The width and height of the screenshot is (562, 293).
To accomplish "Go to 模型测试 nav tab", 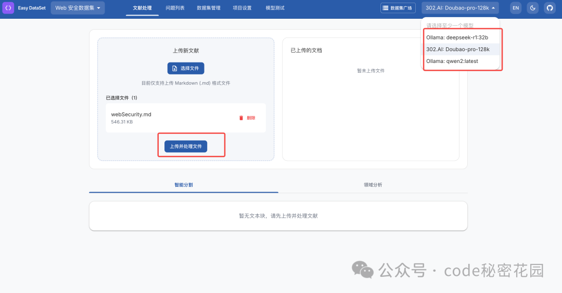I will tap(275, 8).
